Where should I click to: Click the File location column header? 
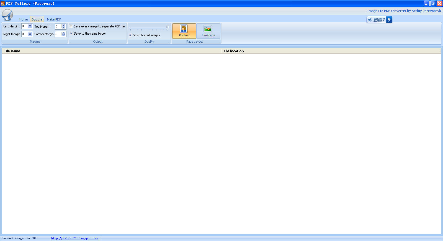tap(331, 51)
